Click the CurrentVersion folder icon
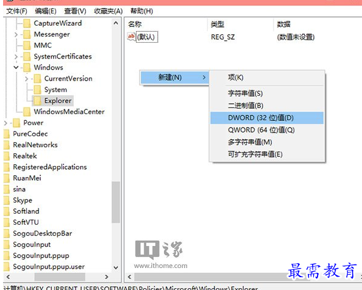 click(37, 79)
